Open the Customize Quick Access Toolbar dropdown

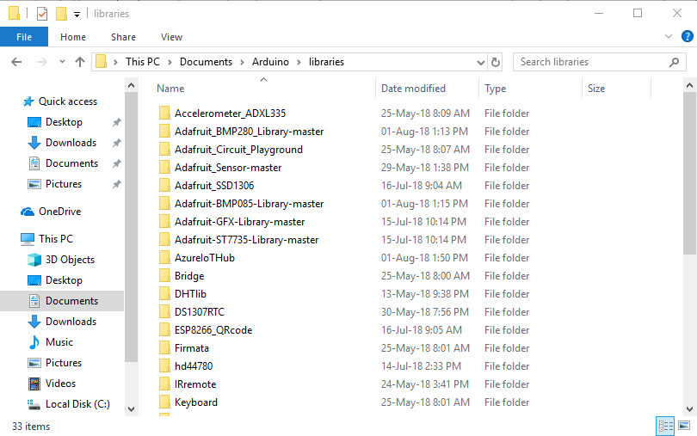click(x=77, y=15)
